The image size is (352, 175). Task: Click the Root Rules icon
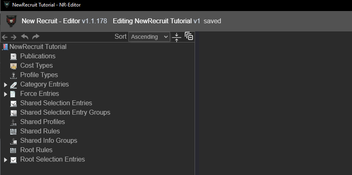[13, 151]
